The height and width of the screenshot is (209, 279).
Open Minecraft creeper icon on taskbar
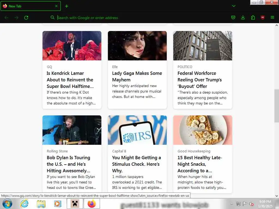pos(75,204)
